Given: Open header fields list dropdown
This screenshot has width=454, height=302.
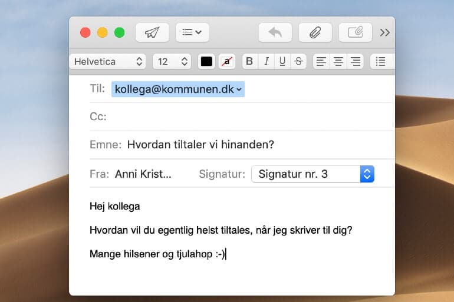Looking at the screenshot, I should 192,32.
